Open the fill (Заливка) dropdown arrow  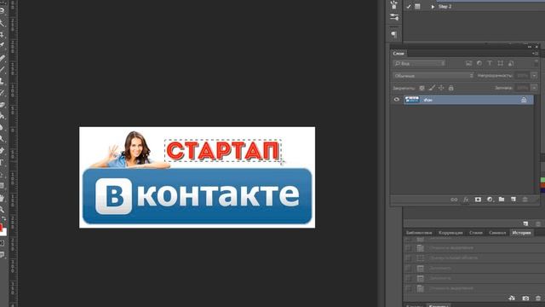tap(534, 88)
